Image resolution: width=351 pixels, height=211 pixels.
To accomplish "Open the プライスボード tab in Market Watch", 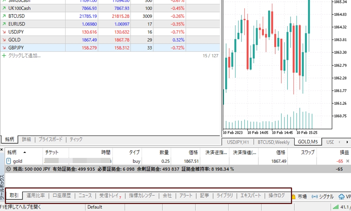I will point(50,139).
